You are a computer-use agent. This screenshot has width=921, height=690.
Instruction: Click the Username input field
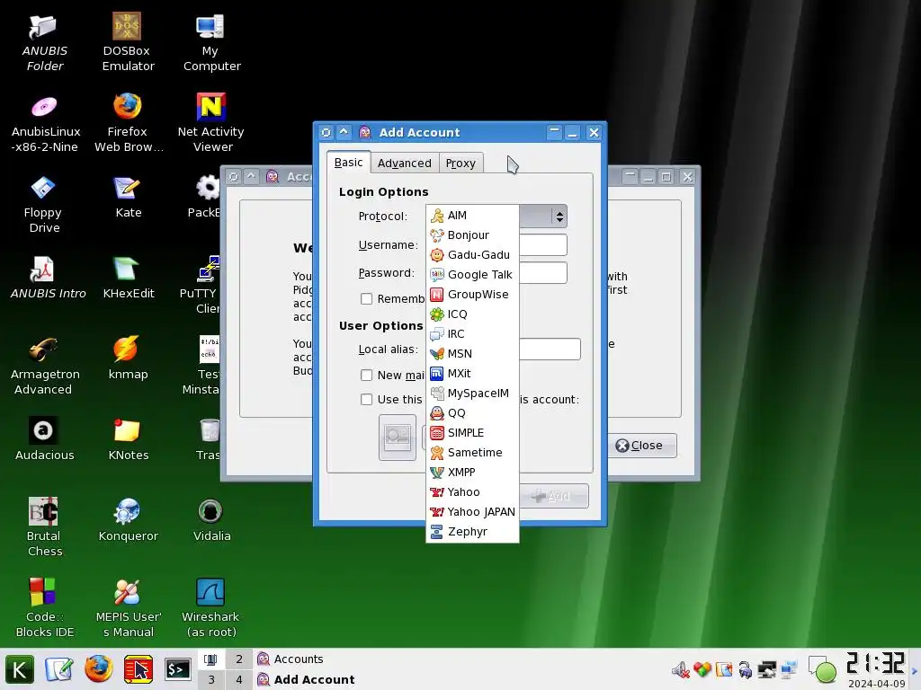point(542,244)
